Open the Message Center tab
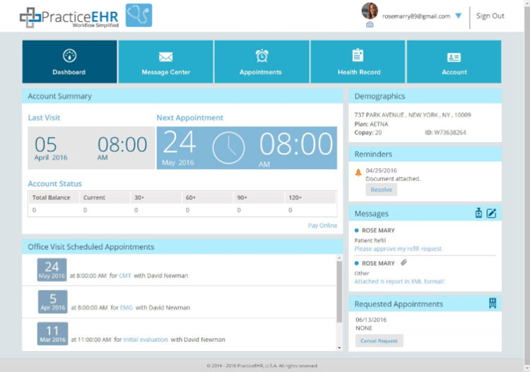Image resolution: width=530 pixels, height=372 pixels. [165, 62]
